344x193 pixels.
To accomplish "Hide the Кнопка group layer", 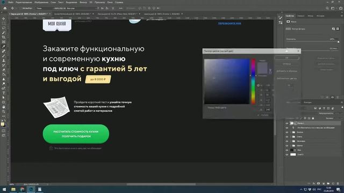I will point(286,132).
